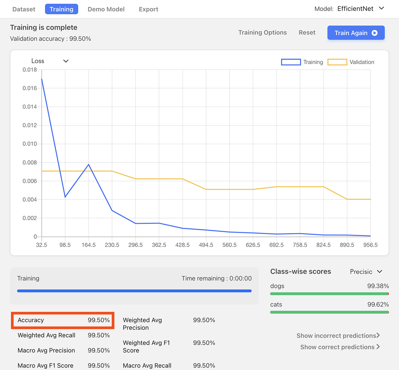The width and height of the screenshot is (399, 370).
Task: Click the Class-wise scores heading
Action: (x=301, y=272)
